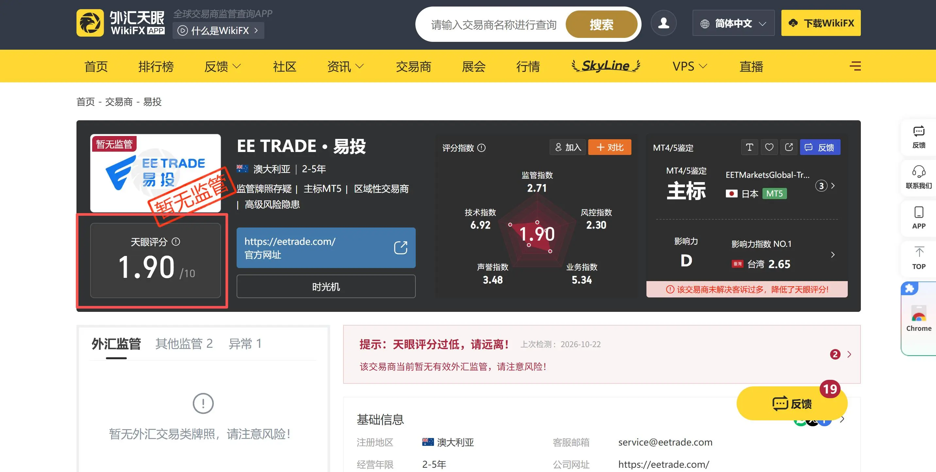Viewport: 936px width, 472px height.
Task: Open the SkyLine nav item
Action: [606, 66]
